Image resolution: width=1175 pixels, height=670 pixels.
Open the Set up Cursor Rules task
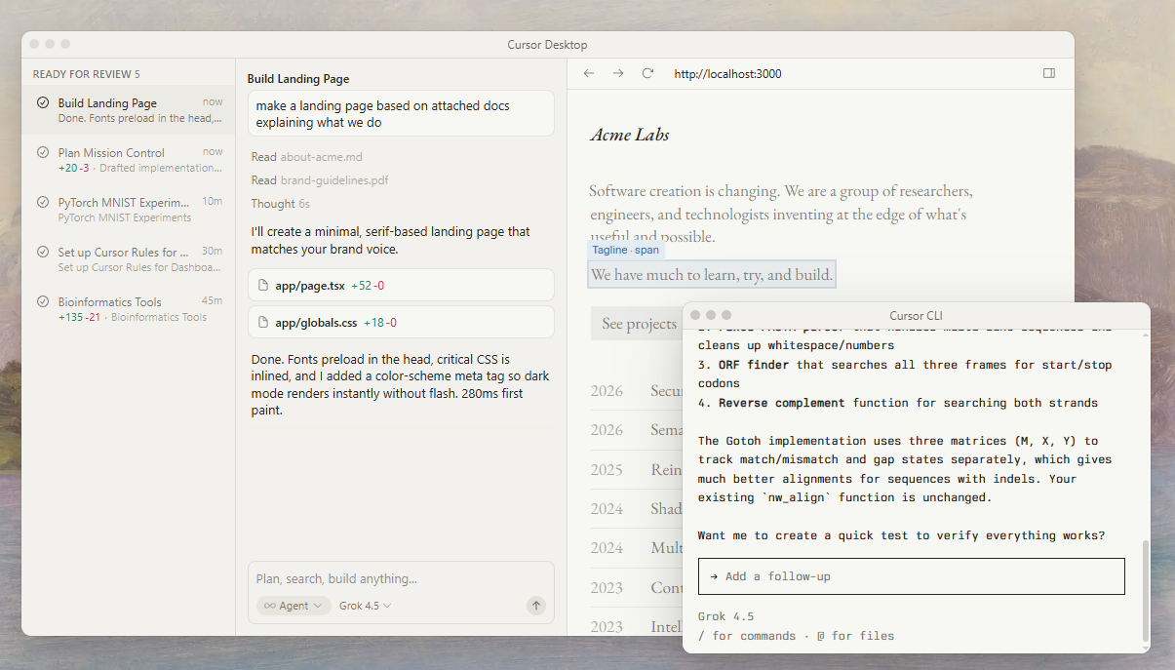(x=129, y=259)
